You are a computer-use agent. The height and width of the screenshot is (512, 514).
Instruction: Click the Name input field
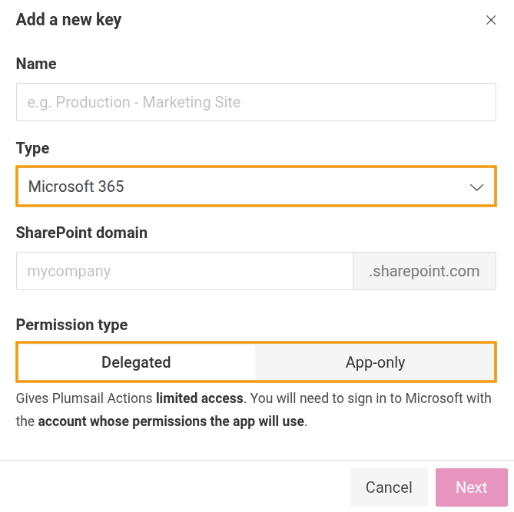tap(256, 102)
